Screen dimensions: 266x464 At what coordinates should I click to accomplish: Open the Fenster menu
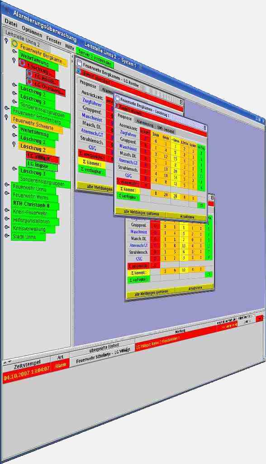(54, 40)
